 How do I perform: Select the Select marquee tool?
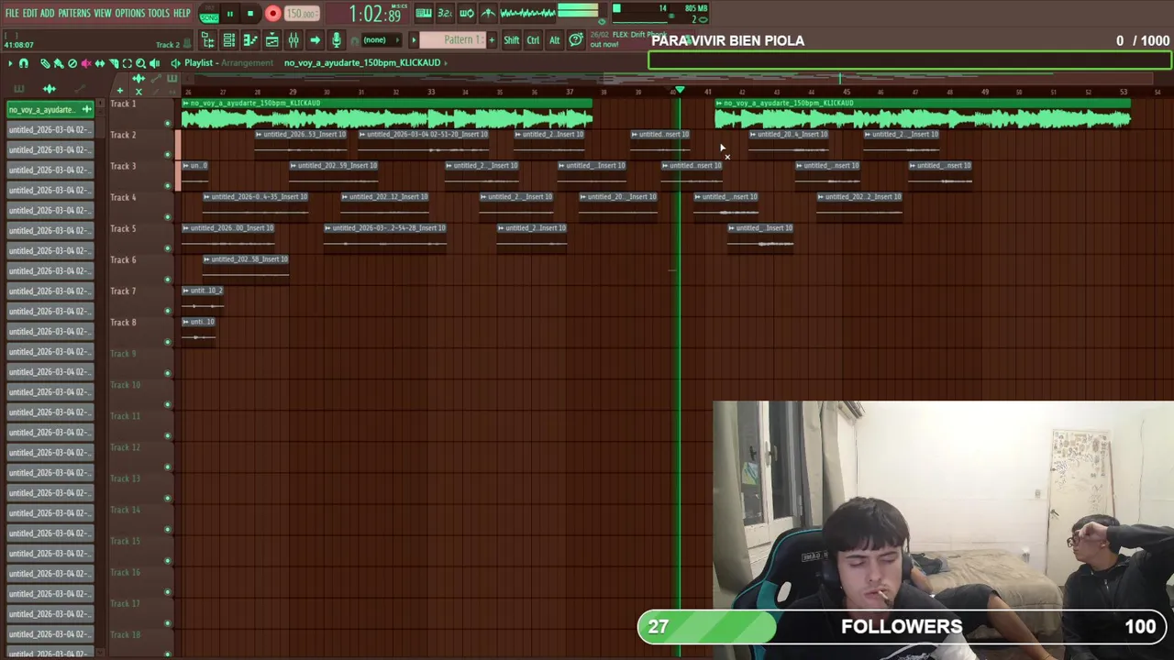(x=127, y=63)
